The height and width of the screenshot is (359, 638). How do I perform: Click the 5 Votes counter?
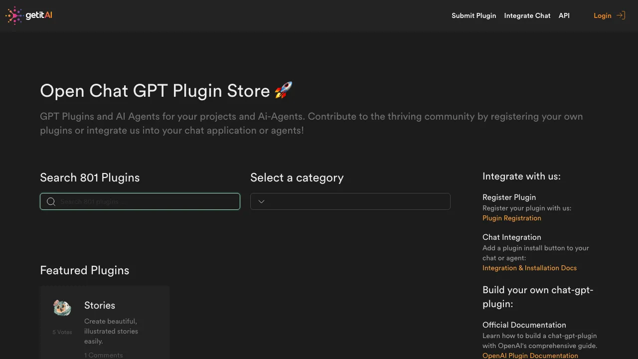62,332
